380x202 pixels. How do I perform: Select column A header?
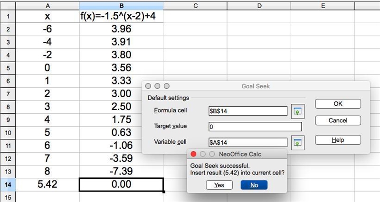[47, 6]
